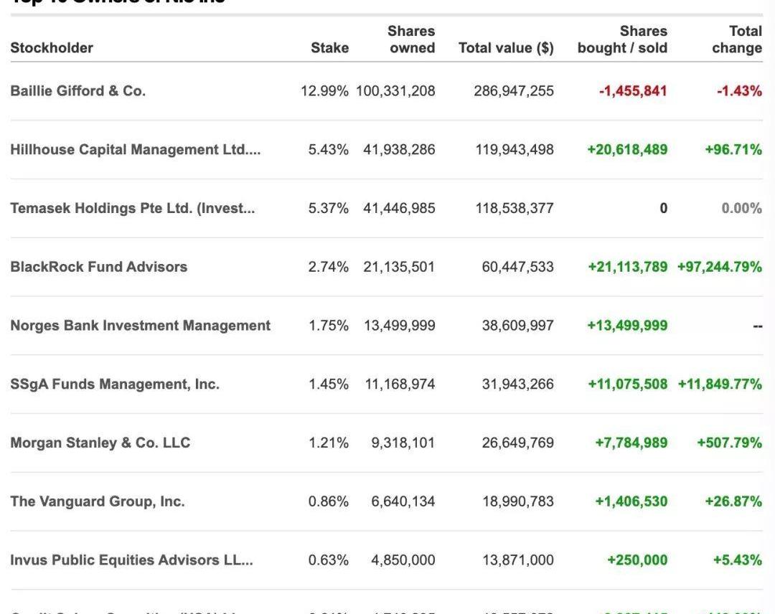Select shares owned 4,850,000
The height and width of the screenshot is (614, 775).
pos(403,560)
